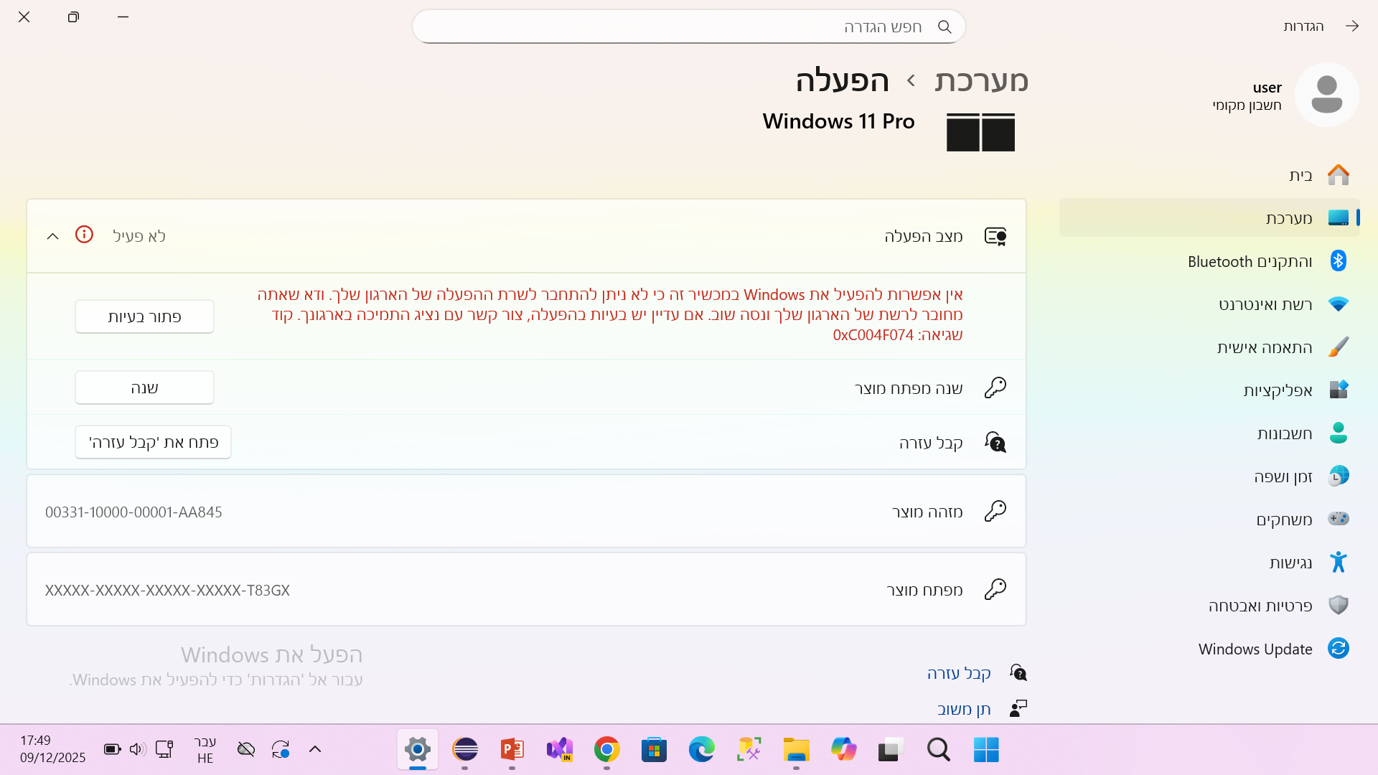Launch Microsoft Edge from the taskbar
This screenshot has height=775, width=1378.
701,750
